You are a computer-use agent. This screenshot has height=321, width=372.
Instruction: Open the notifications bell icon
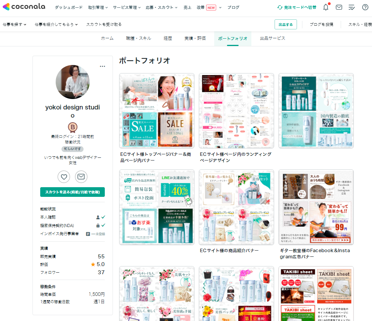point(326,7)
